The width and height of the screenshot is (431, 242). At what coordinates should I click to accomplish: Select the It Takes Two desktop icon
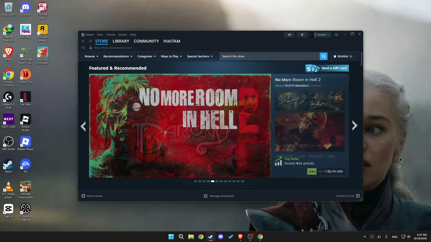click(x=26, y=76)
